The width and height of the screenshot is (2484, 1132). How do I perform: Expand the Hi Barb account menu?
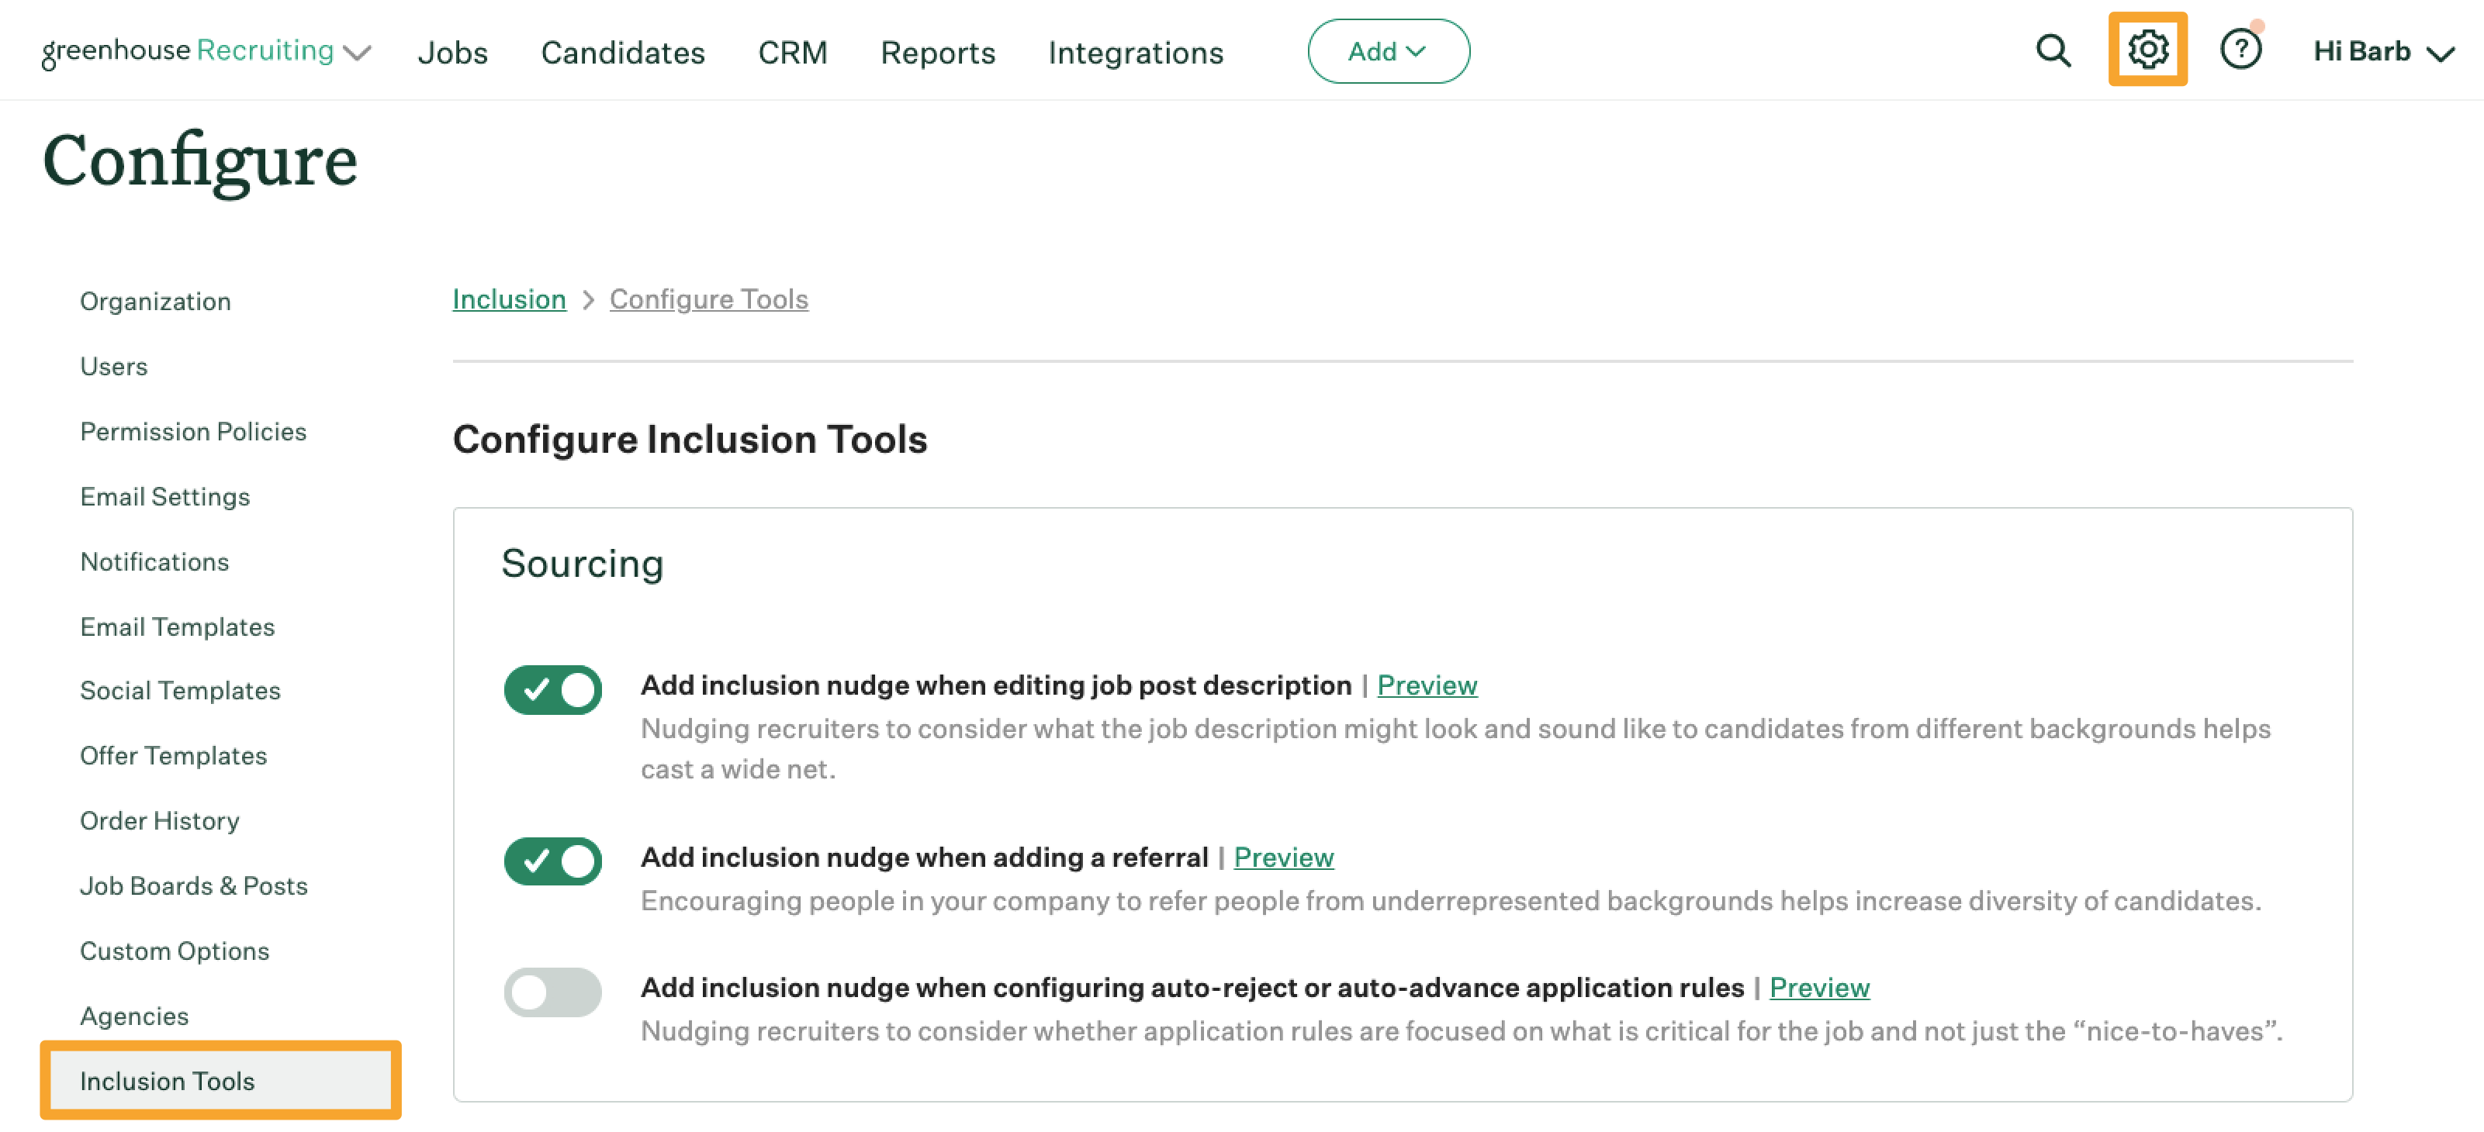2382,51
